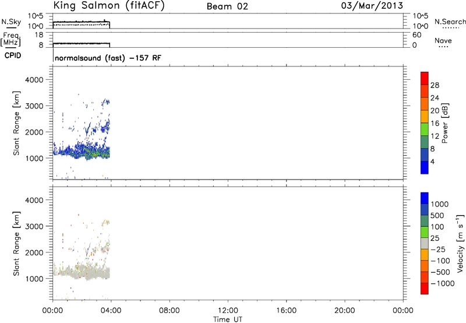The height and width of the screenshot is (323, 466).
Task: Select the "20:00" time tick label
Action: coord(345,311)
